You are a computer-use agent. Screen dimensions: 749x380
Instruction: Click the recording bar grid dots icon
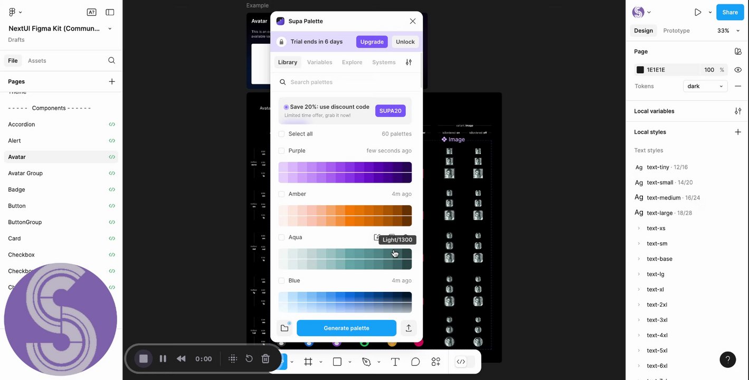click(233, 359)
